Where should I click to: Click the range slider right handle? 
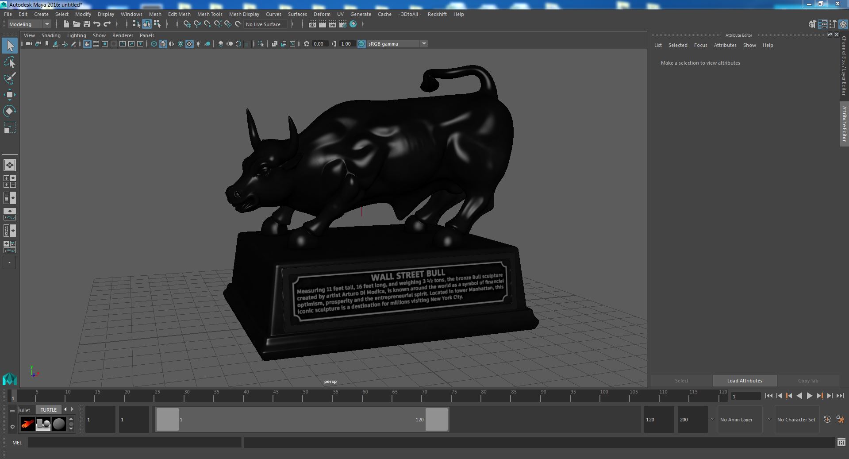(437, 419)
